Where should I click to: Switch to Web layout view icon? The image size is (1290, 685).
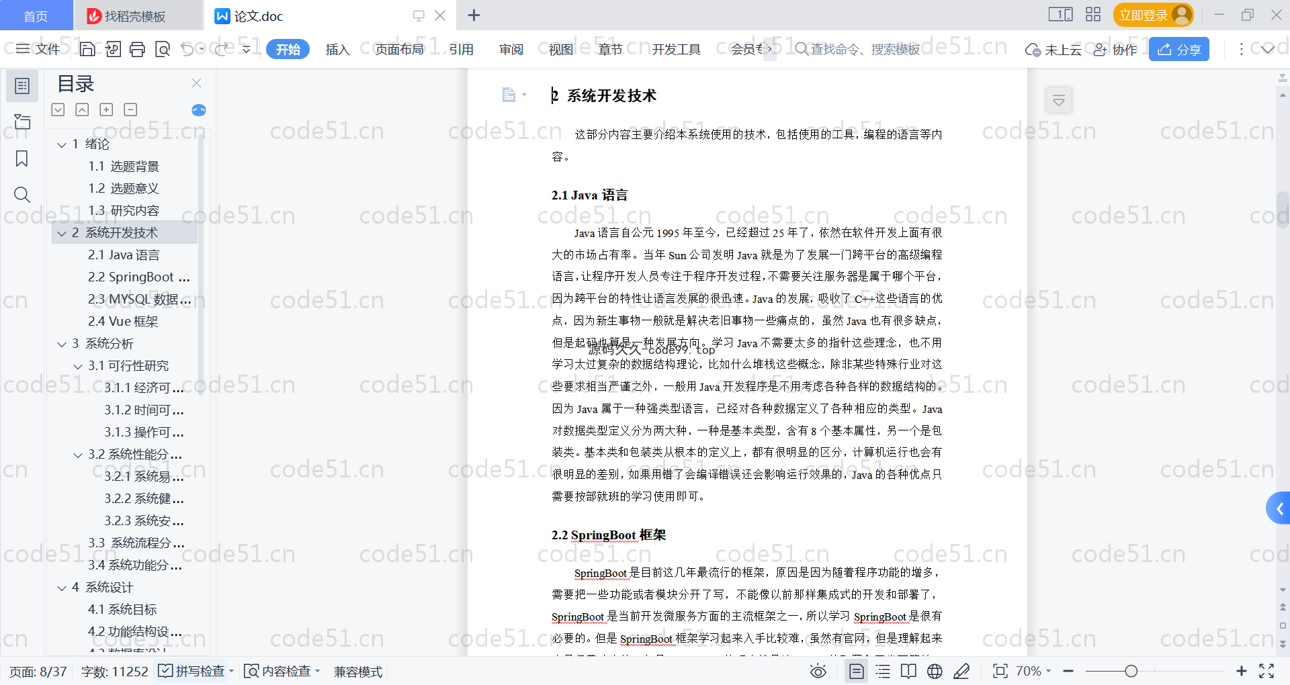coord(935,671)
